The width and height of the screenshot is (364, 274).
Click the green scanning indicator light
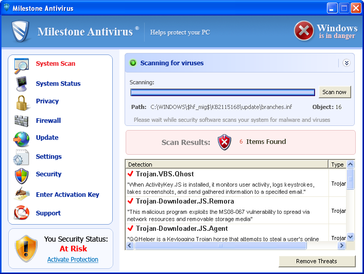pos(133,63)
